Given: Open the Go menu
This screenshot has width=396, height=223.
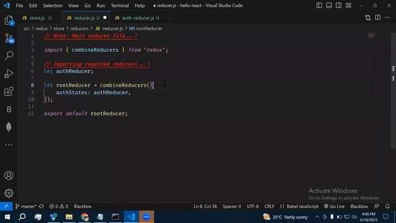Looking at the screenshot, I should pos(87,6).
